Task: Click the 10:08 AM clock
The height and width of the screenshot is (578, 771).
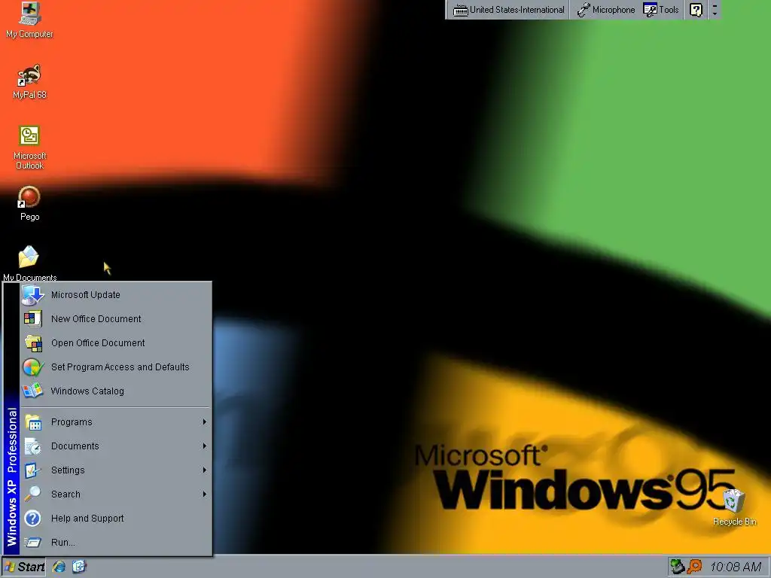Action: tap(736, 567)
